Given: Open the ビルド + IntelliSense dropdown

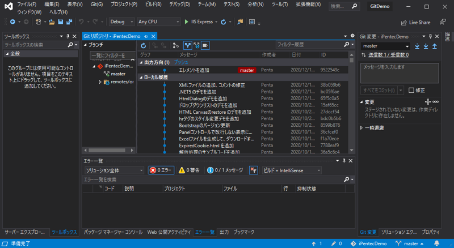Looking at the screenshot, I should 292,170.
